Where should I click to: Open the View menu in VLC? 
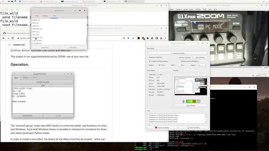210,9
